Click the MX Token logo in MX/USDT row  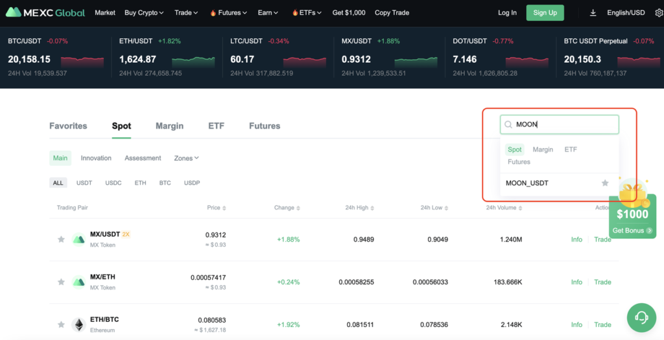(78, 240)
